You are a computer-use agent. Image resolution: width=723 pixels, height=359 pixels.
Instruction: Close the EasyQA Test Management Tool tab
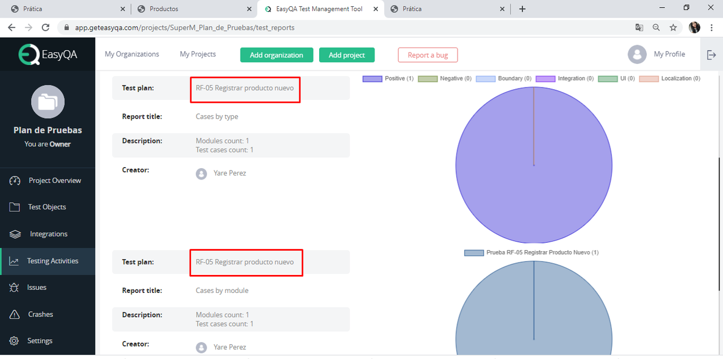pos(376,9)
